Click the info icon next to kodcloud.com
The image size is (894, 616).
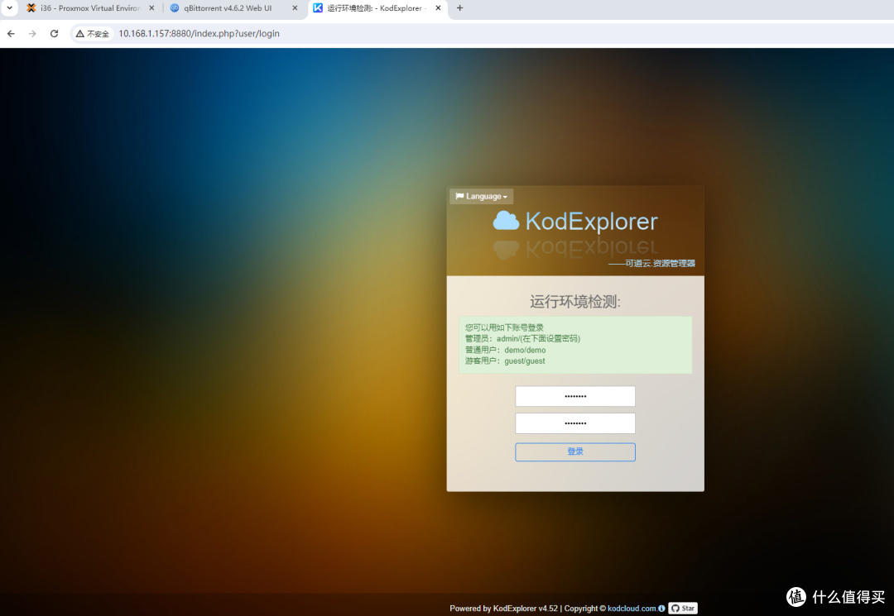(x=661, y=609)
